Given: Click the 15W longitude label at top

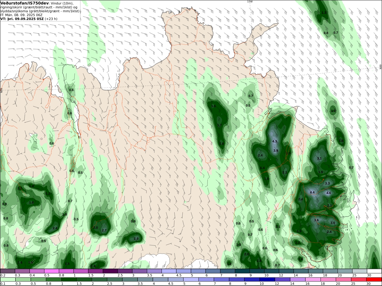Looking at the screenshot, I should pyautogui.click(x=250, y=1).
